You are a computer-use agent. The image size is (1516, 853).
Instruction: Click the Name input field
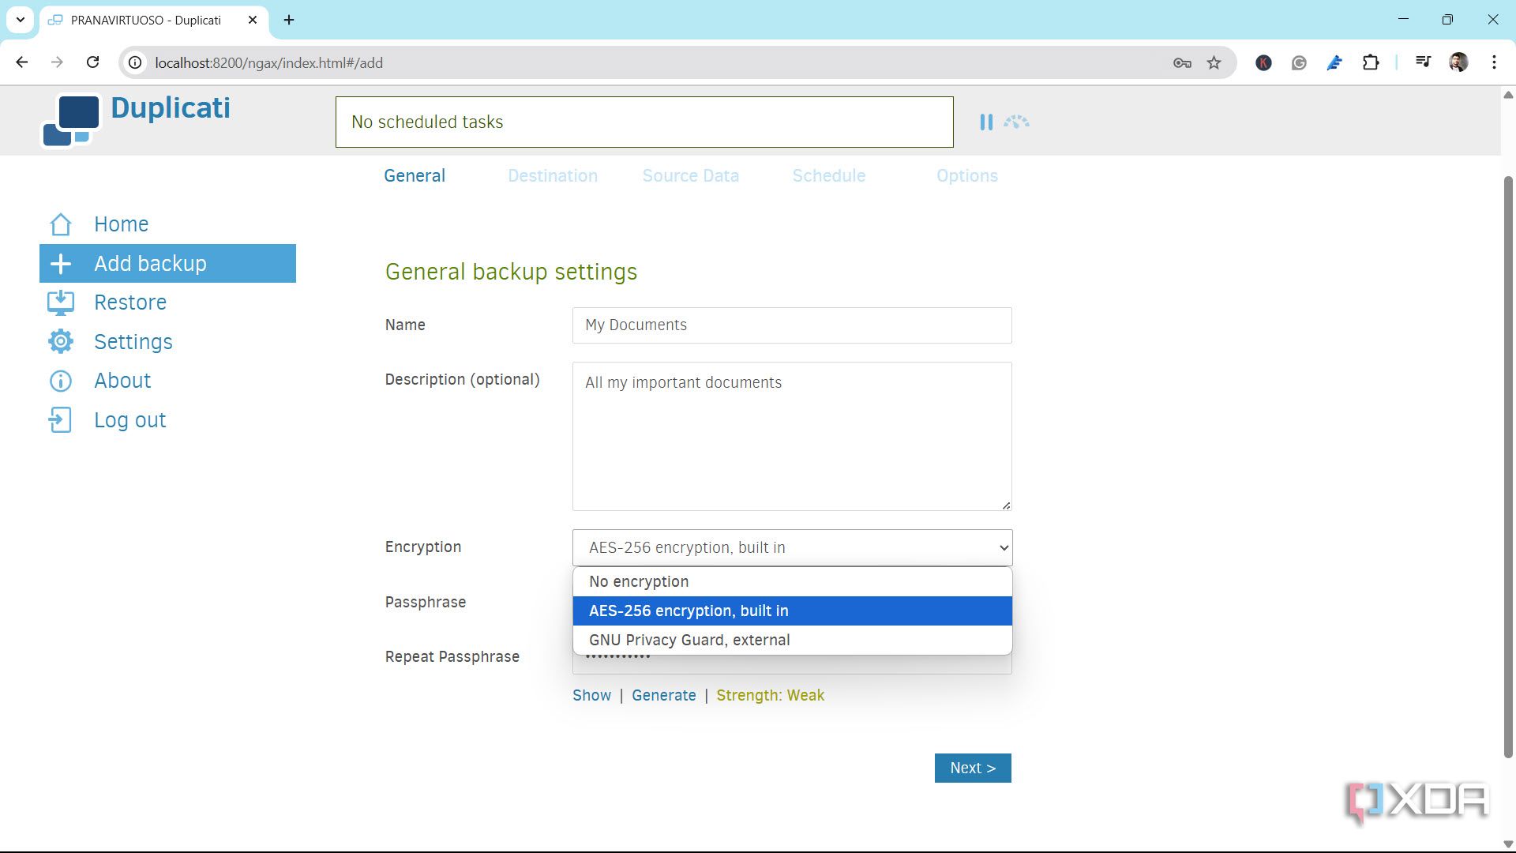792,325
